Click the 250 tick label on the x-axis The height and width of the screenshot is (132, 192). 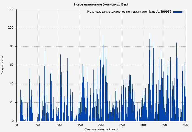(122, 125)
